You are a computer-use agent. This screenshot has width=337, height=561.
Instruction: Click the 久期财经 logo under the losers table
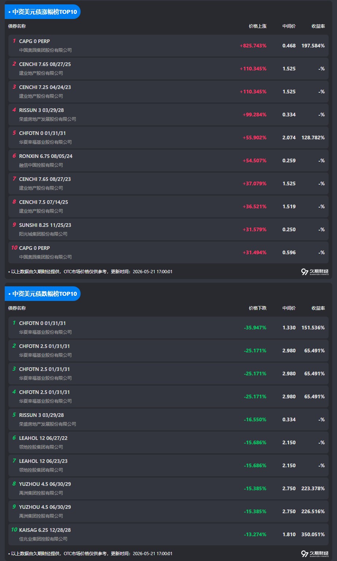point(315,554)
